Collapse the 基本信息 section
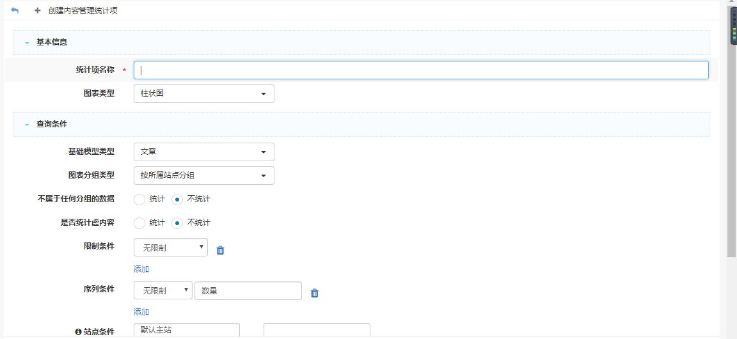This screenshot has width=737, height=339. [27, 42]
